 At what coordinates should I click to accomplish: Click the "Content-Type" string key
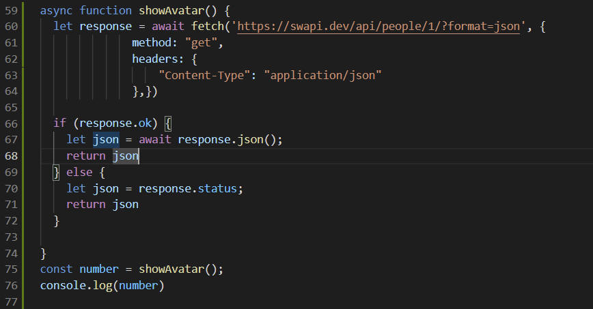[x=204, y=75]
